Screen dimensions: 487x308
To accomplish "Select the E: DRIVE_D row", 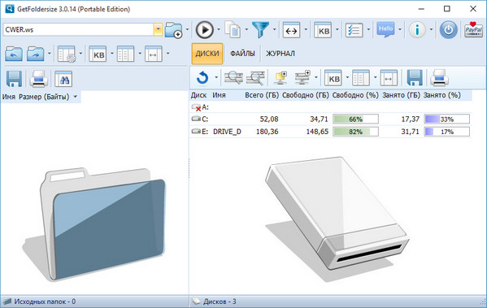I will [x=330, y=132].
